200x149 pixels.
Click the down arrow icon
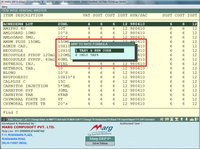pos(187,119)
